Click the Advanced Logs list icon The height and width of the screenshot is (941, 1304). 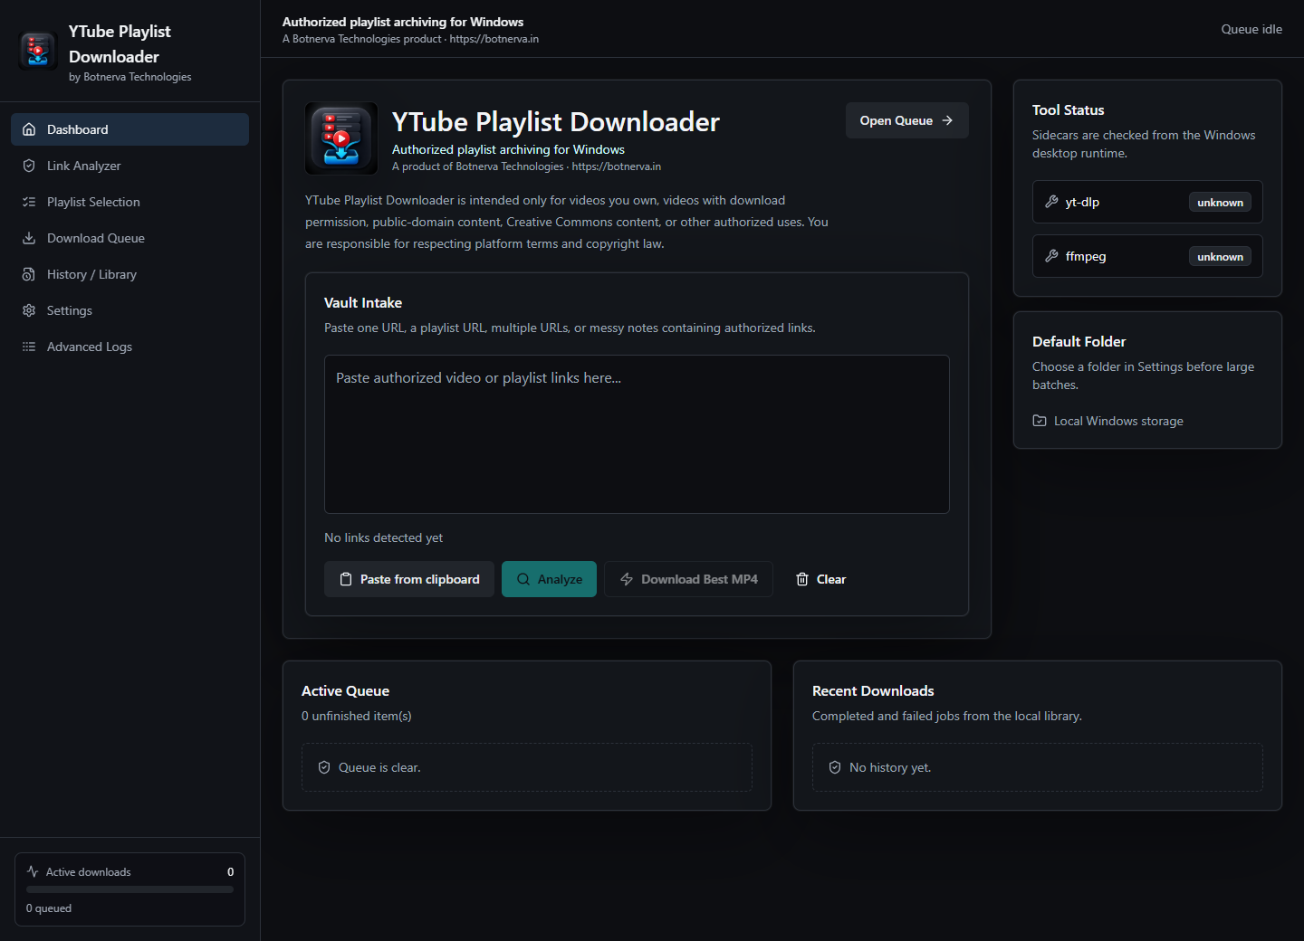[29, 347]
